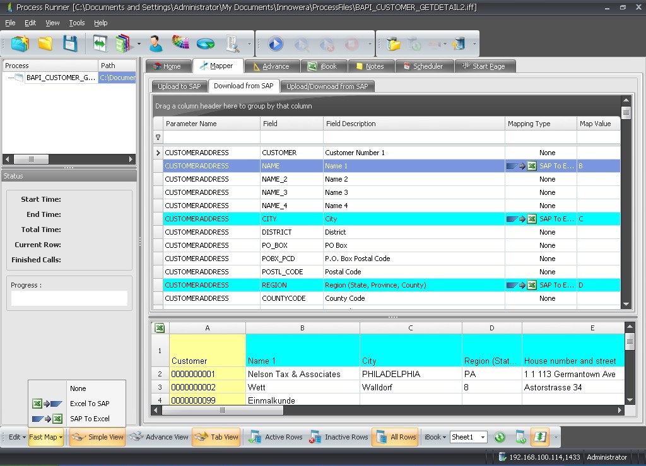Open the Sheet1 dropdown
This screenshot has height=466, width=646.
[x=483, y=437]
